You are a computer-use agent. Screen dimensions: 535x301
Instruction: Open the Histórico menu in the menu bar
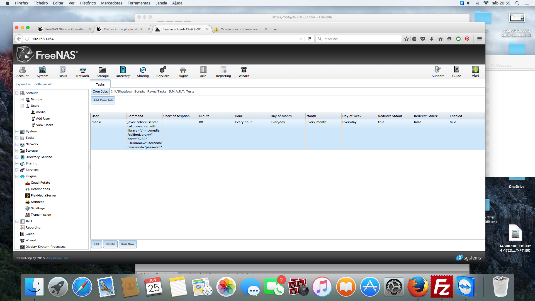(88, 3)
